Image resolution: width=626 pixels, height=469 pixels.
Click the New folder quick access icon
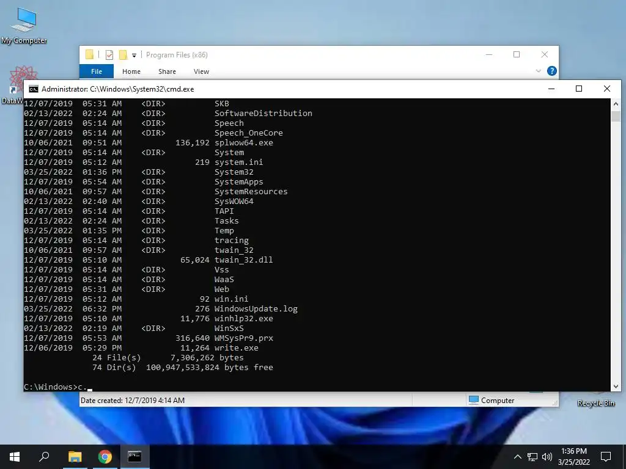pyautogui.click(x=123, y=55)
